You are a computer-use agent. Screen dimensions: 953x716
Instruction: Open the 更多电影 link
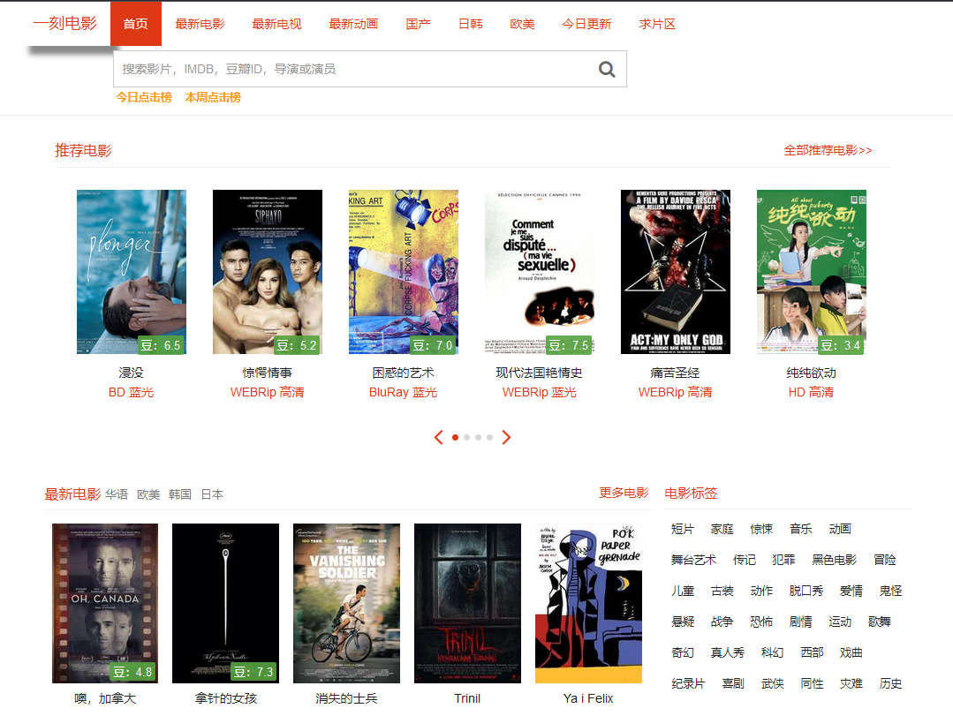pyautogui.click(x=624, y=493)
